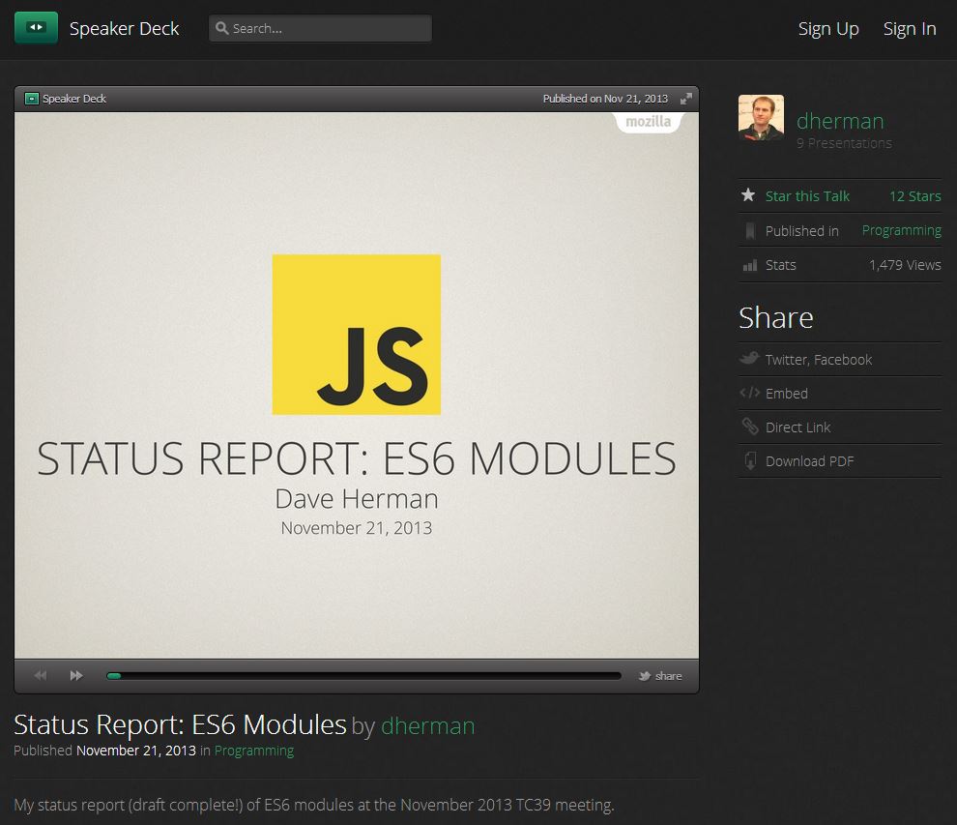Click dherman's avatar photo
The image size is (957, 825).
coord(761,117)
